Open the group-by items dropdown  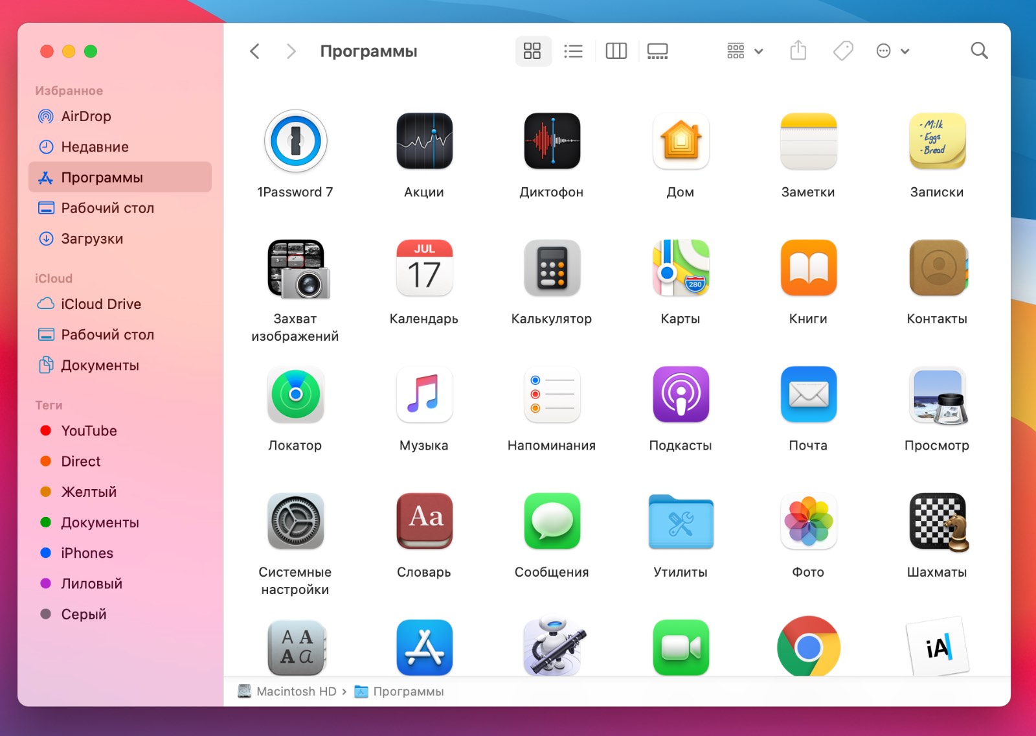click(x=745, y=51)
